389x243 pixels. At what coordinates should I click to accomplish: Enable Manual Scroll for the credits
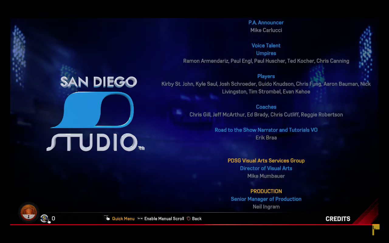tap(164, 219)
